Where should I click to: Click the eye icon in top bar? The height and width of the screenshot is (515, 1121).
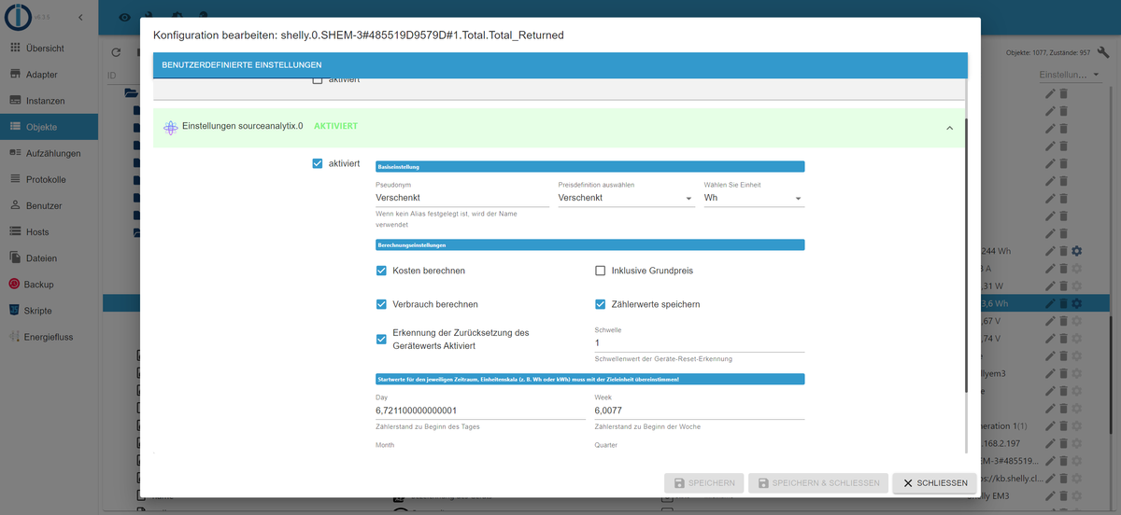pyautogui.click(x=125, y=17)
